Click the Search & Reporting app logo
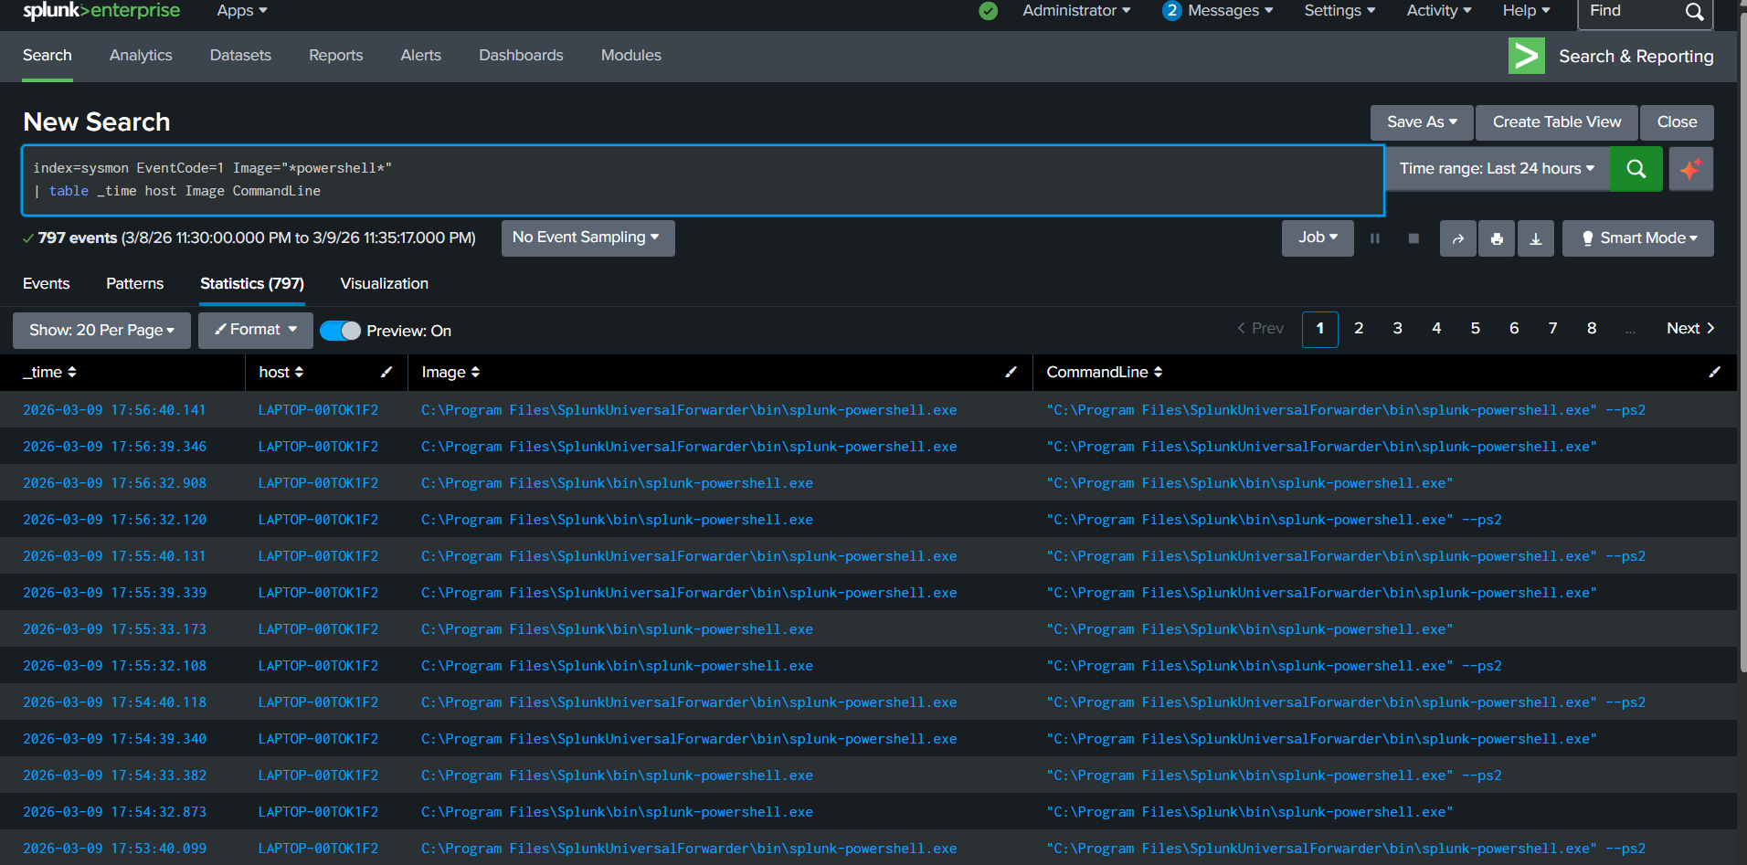 (1526, 56)
